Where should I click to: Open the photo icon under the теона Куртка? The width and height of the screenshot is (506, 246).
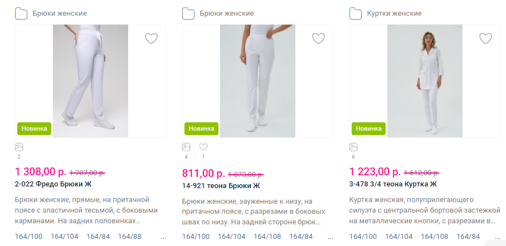click(x=353, y=147)
